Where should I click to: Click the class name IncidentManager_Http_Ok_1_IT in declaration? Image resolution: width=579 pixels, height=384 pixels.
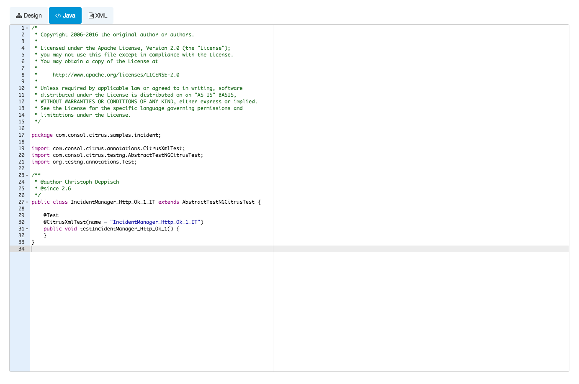[x=113, y=202]
